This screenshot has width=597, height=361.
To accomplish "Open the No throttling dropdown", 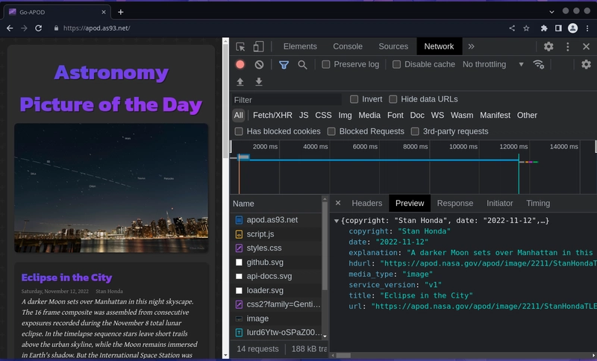I will (x=493, y=64).
